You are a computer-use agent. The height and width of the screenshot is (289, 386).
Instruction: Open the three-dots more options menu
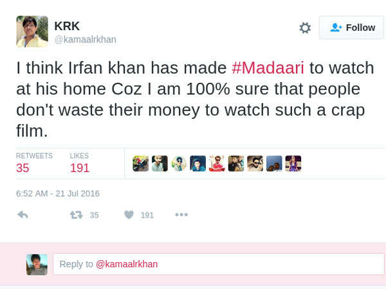pyautogui.click(x=181, y=215)
